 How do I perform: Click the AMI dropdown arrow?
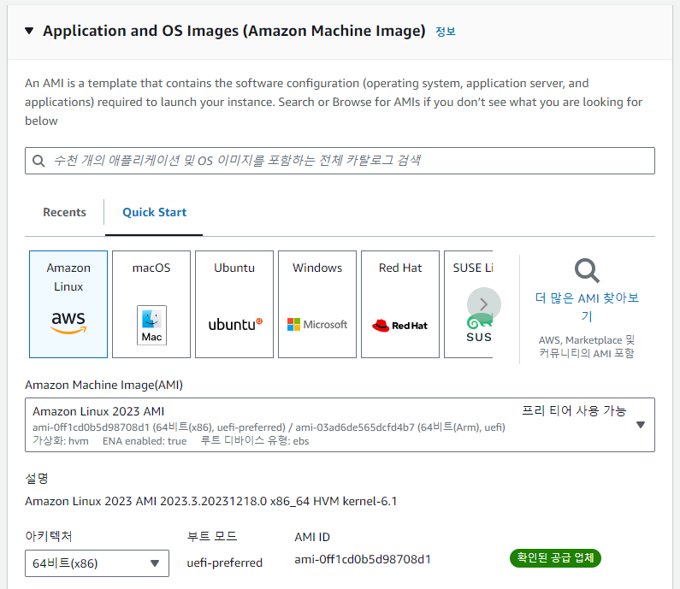(x=641, y=425)
